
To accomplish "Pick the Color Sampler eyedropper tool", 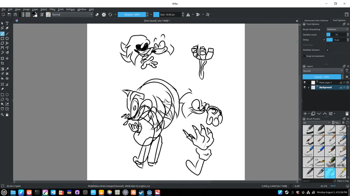I will (7, 69).
